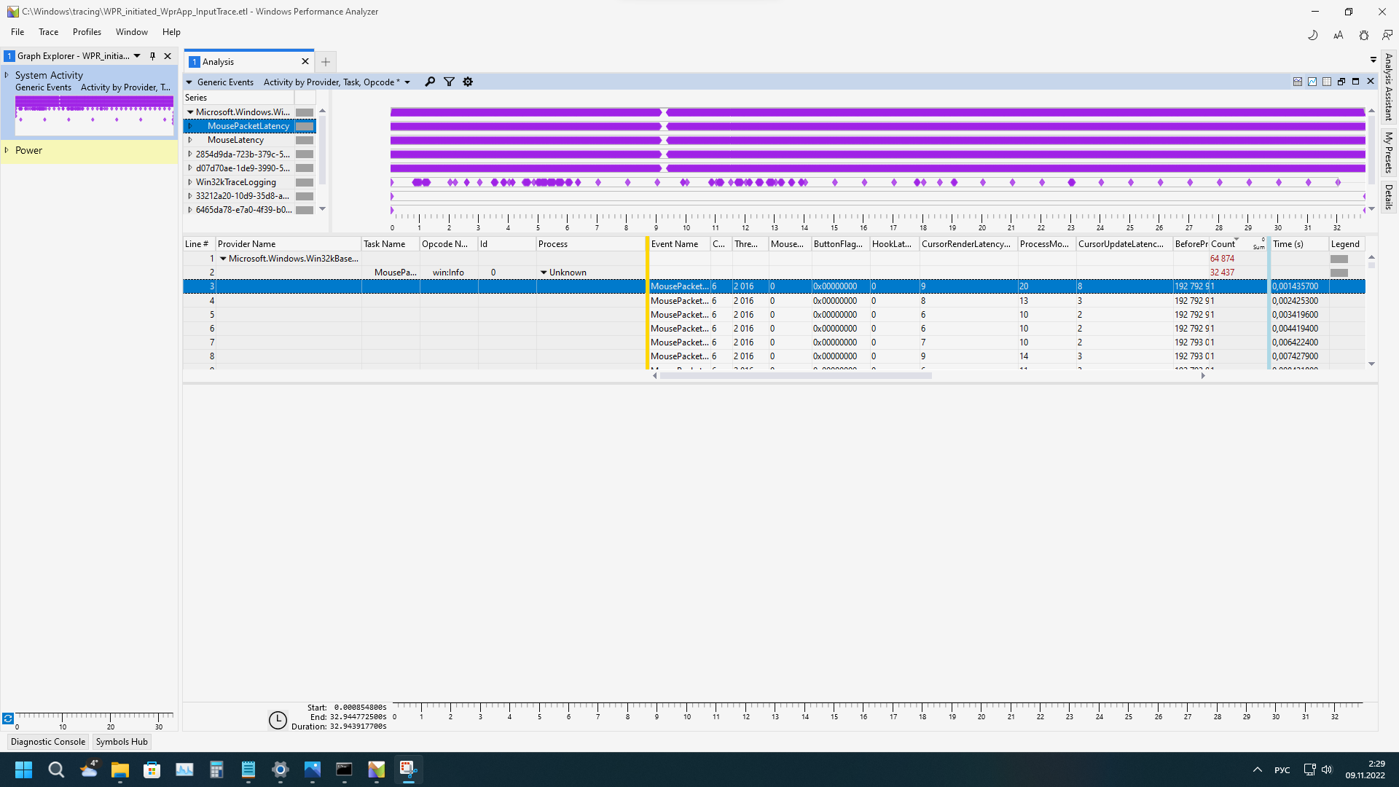Open the search magnifier in Generic Events toolbar

[x=430, y=82]
